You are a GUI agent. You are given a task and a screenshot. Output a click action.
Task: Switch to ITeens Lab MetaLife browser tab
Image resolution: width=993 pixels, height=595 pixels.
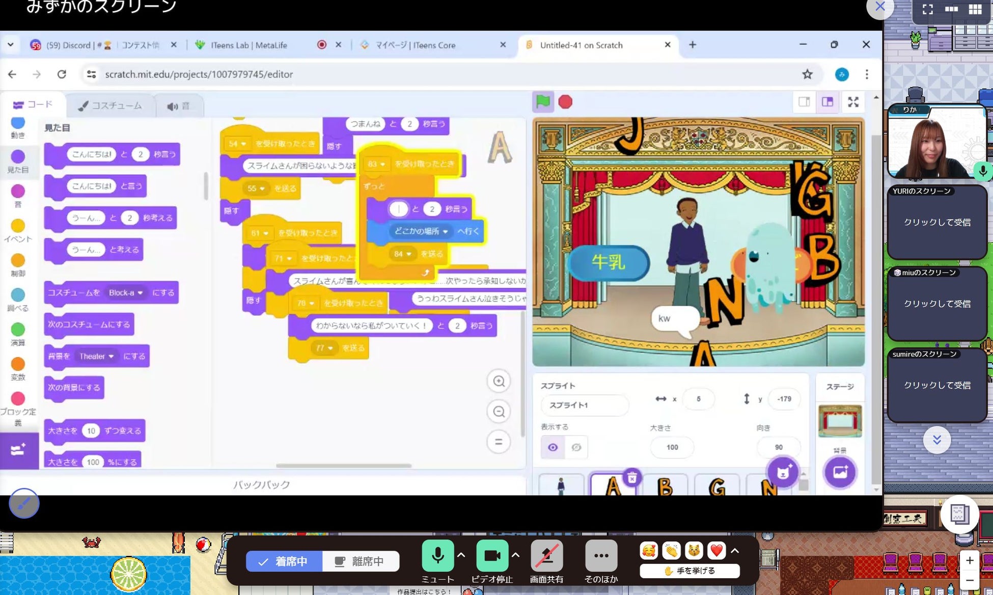click(249, 45)
